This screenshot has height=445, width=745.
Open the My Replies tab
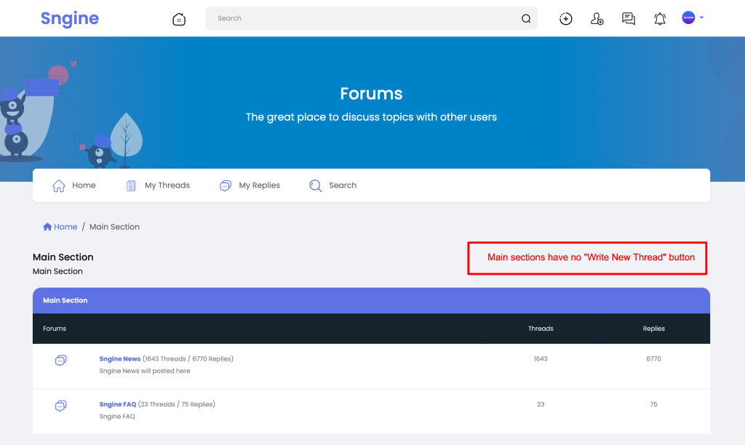tap(250, 185)
